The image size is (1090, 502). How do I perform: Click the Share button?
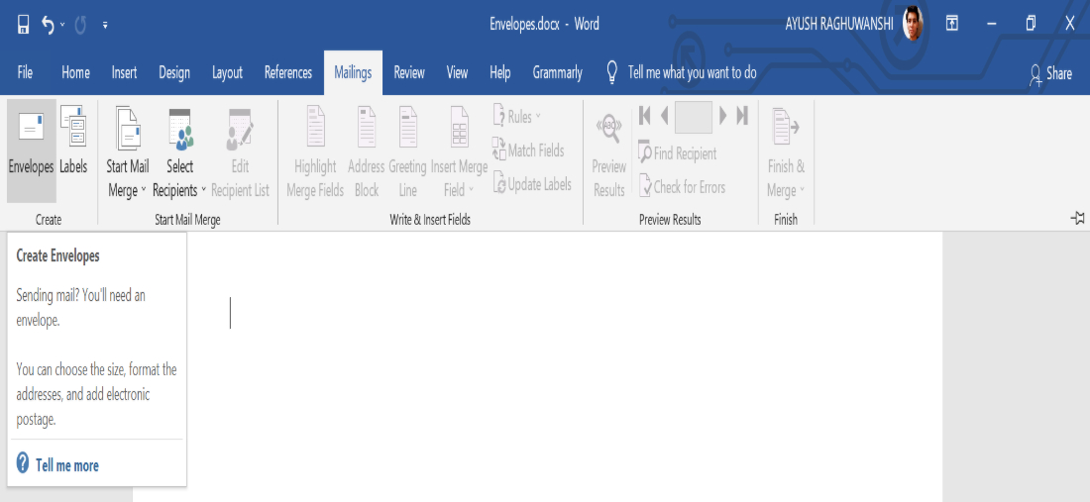[1051, 73]
